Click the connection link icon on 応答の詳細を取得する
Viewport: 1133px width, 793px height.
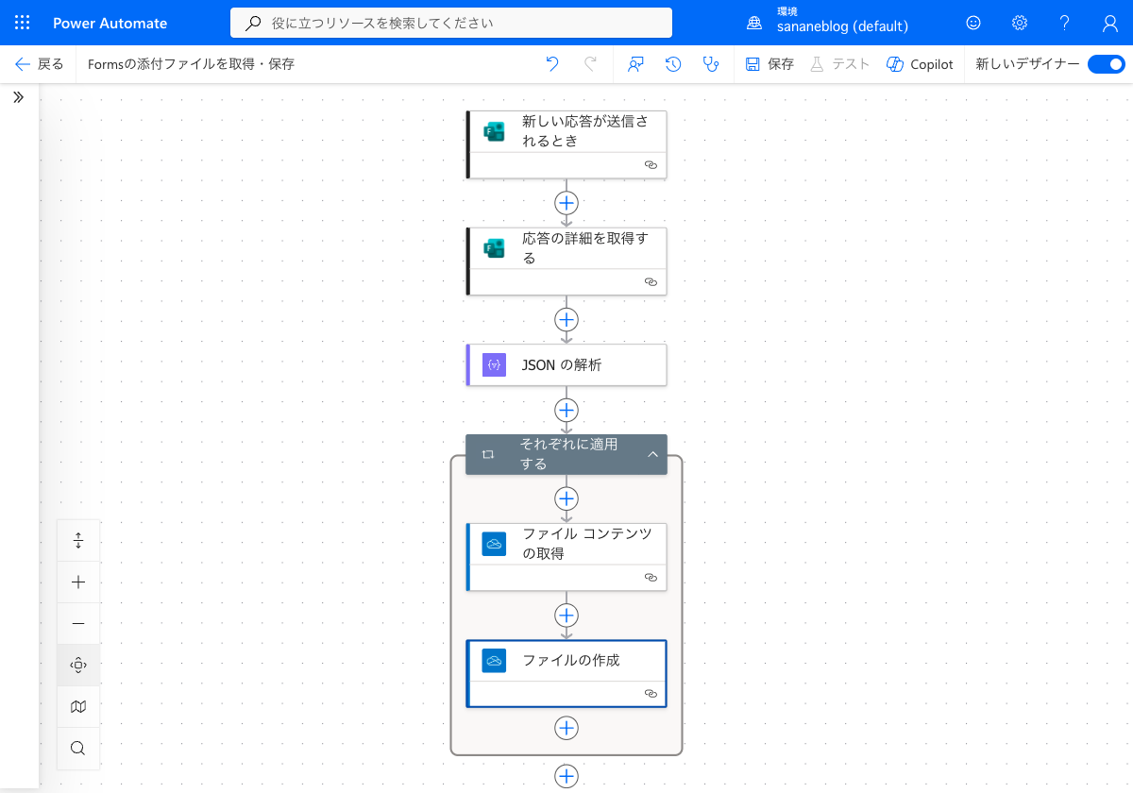pyautogui.click(x=651, y=281)
